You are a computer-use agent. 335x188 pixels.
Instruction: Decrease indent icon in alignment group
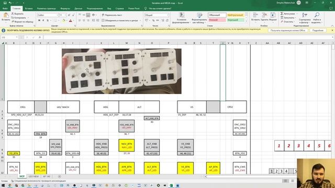93,20
